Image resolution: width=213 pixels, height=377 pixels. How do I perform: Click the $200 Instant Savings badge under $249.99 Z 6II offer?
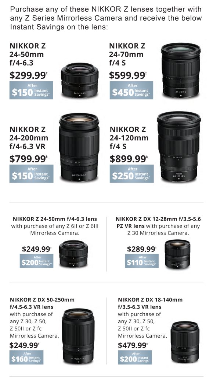[x=36, y=261]
